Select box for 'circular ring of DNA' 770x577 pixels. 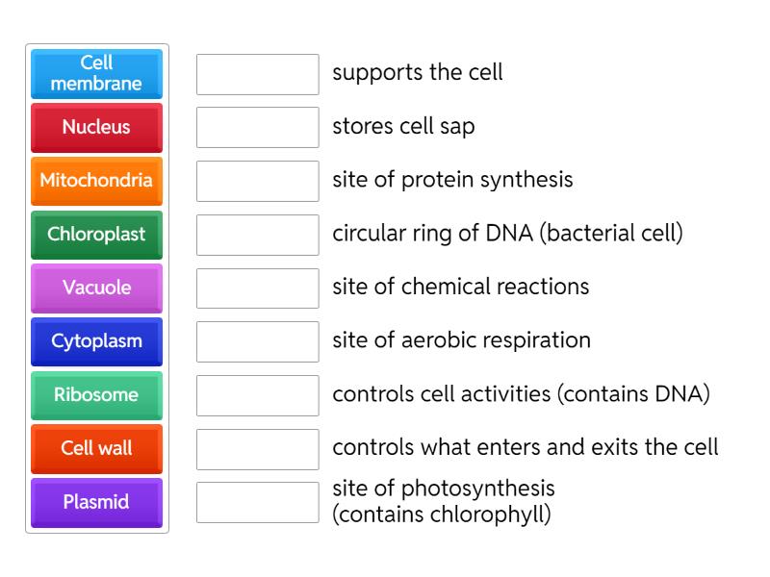[257, 235]
